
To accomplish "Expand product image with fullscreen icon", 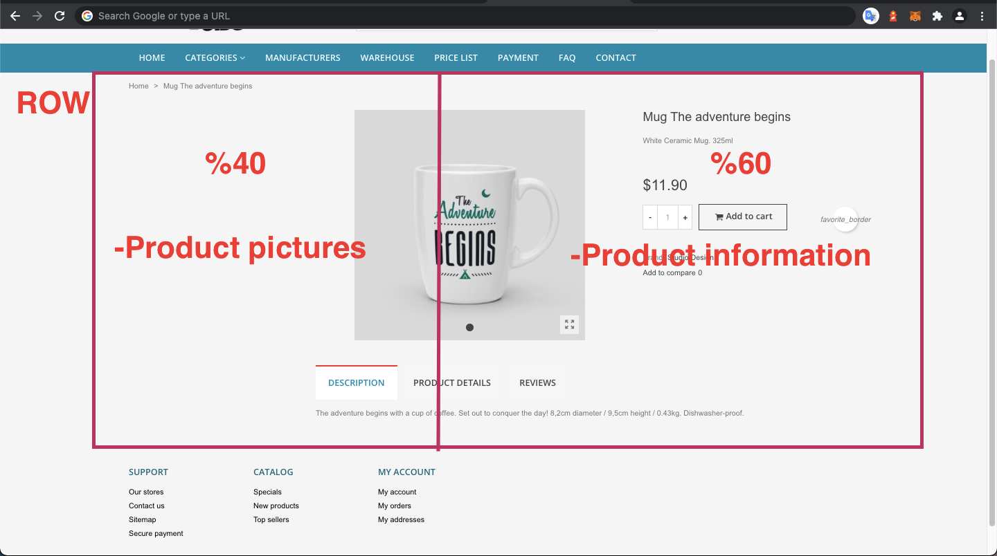I will [x=569, y=324].
